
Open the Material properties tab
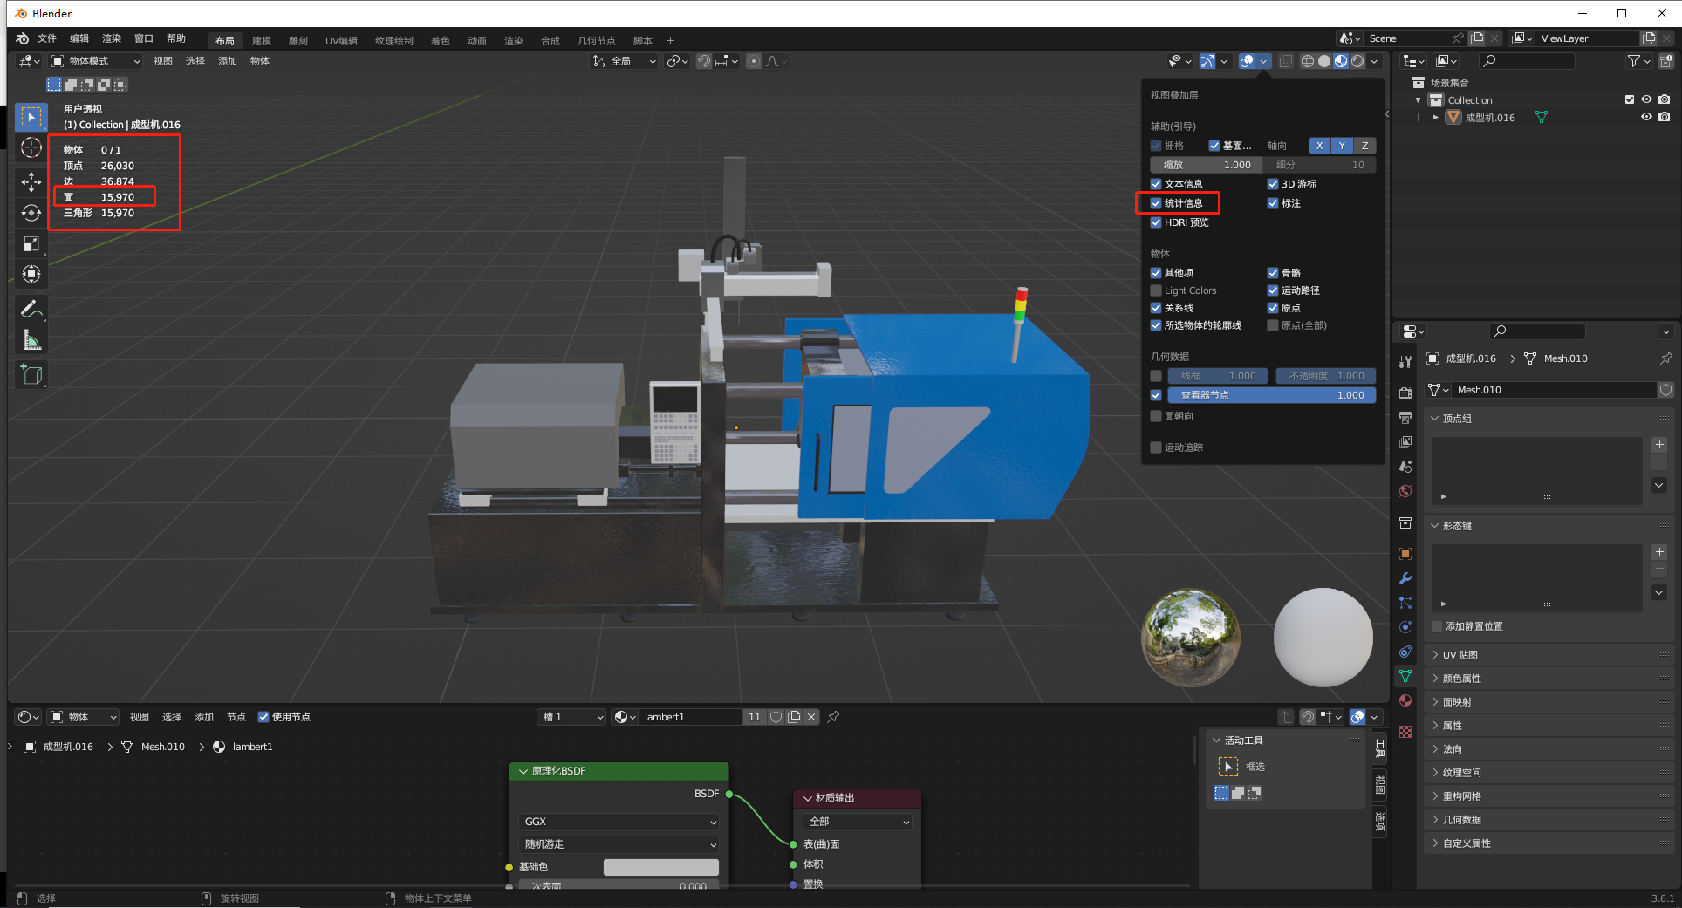pos(1405,700)
